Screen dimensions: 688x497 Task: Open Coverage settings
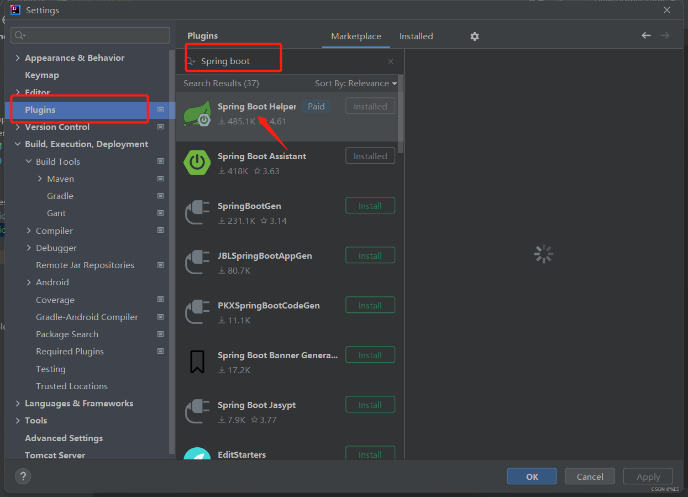pos(55,300)
